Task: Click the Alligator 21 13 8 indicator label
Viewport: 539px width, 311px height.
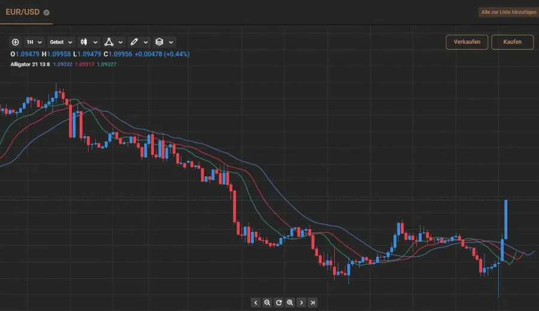Action: 30,63
